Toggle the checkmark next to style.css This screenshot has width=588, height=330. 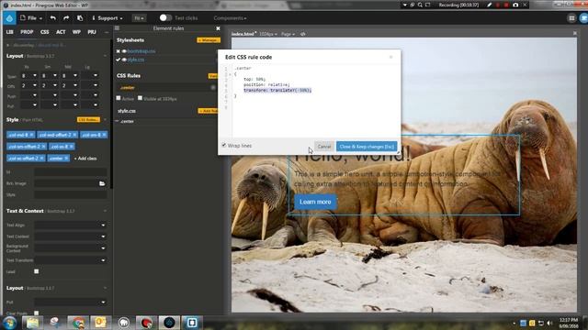point(119,60)
